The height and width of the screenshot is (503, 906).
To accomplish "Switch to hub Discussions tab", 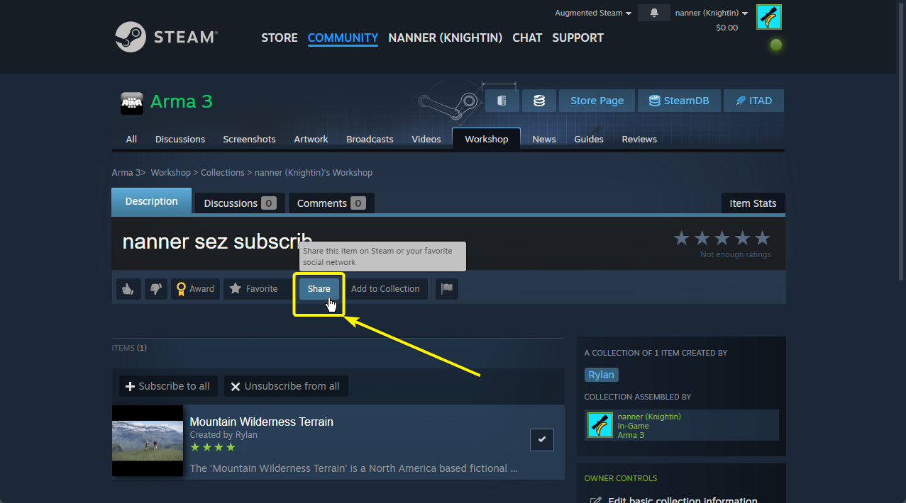I will (x=180, y=139).
